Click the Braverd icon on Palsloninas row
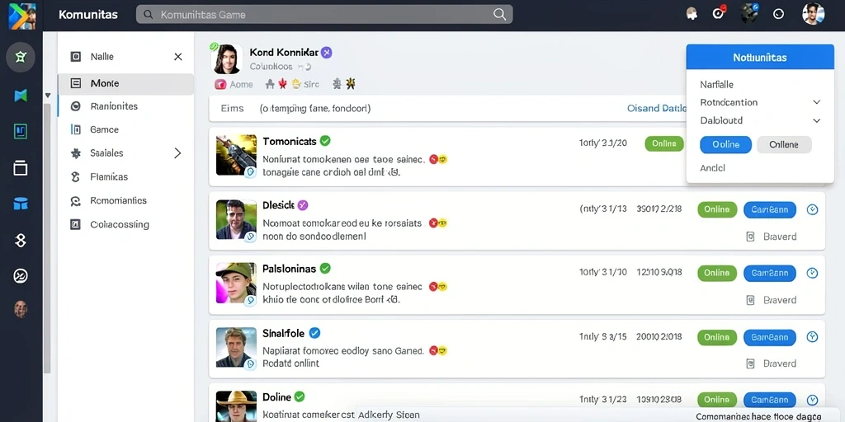The image size is (845, 422). pos(750,300)
